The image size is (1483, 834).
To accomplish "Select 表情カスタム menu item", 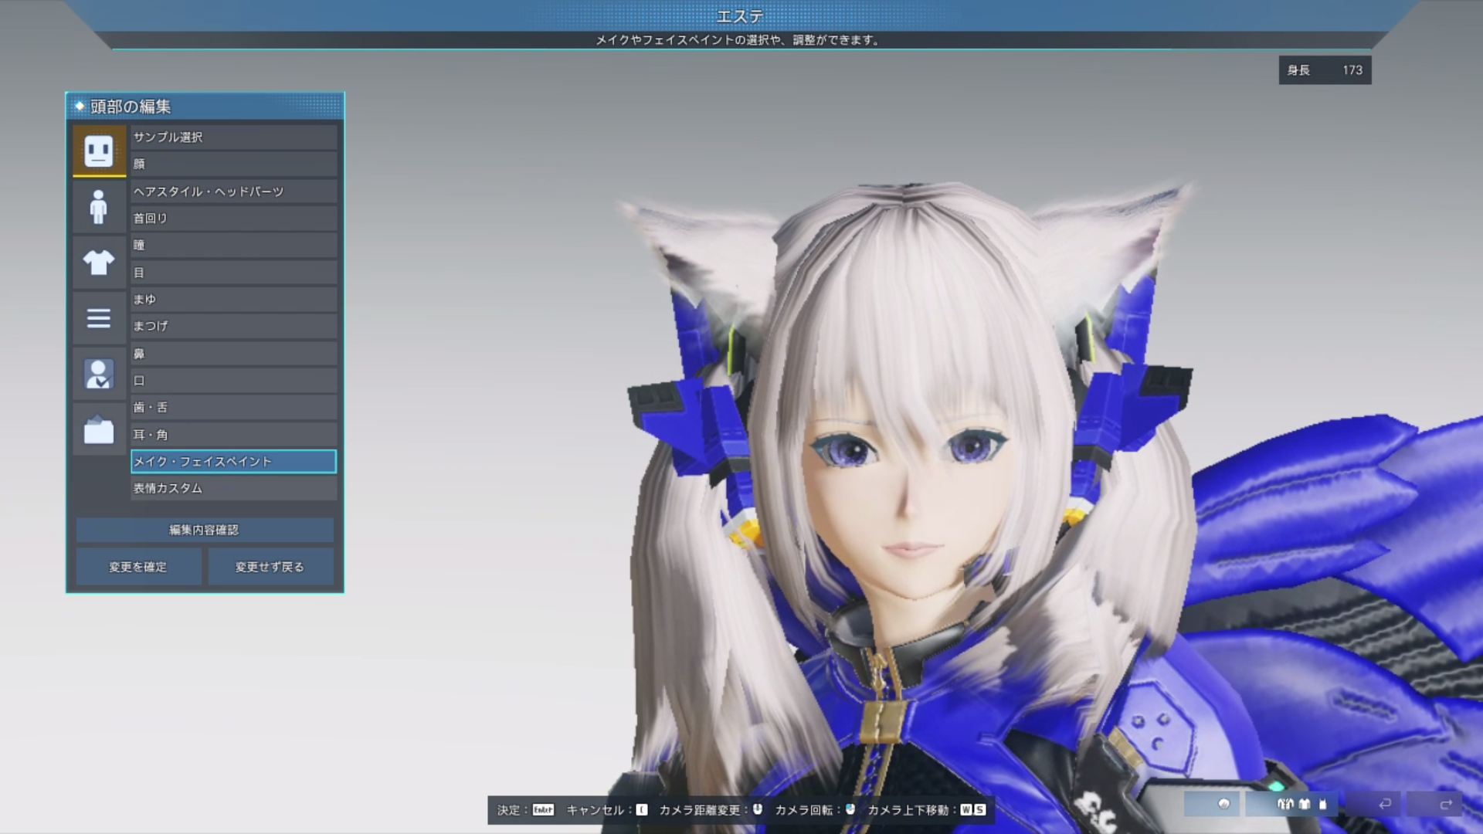I will [x=233, y=489].
